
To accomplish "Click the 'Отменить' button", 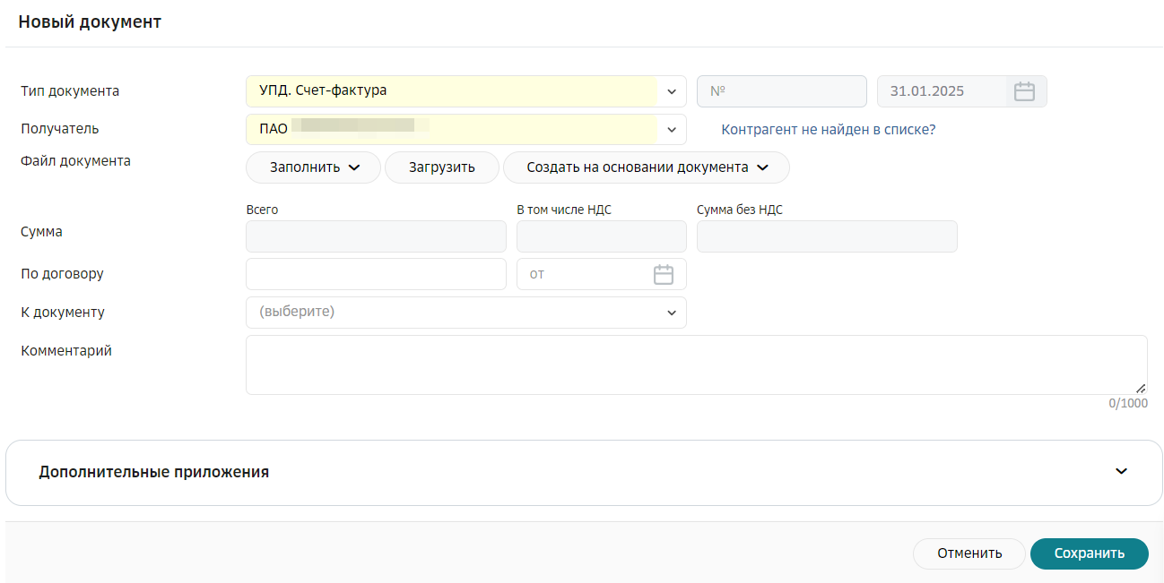I will click(x=969, y=553).
